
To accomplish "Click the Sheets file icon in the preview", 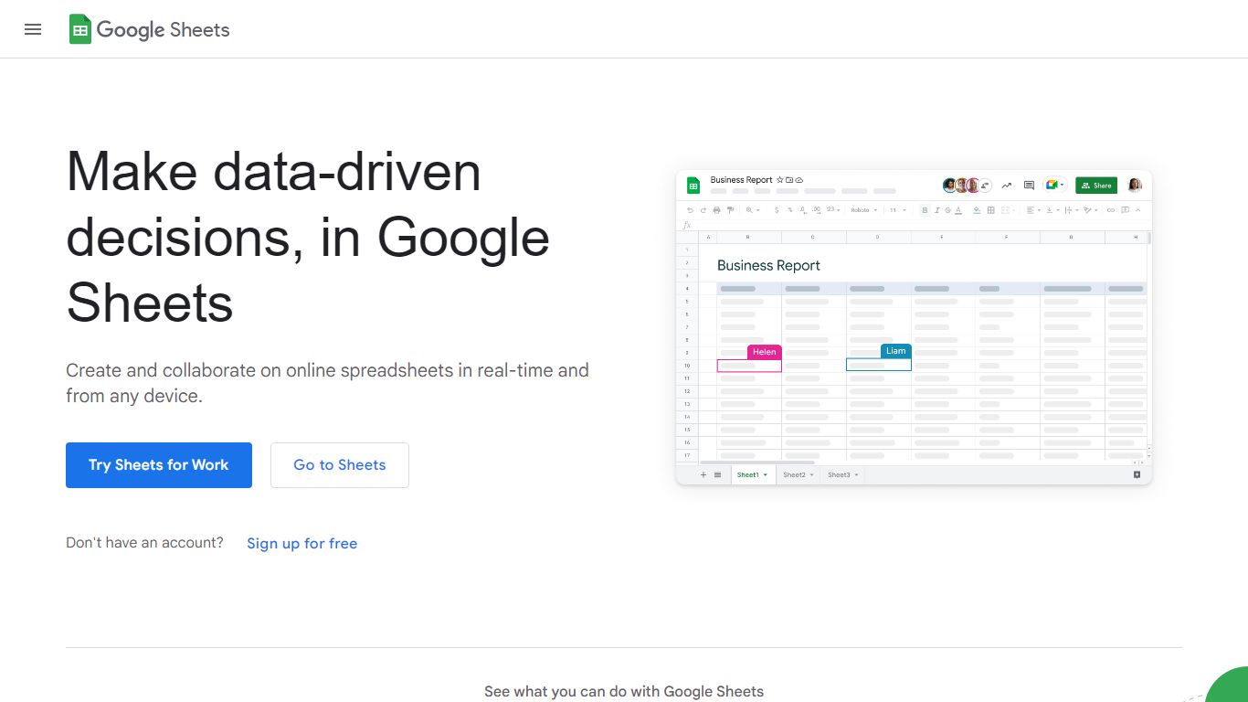I will (x=693, y=186).
